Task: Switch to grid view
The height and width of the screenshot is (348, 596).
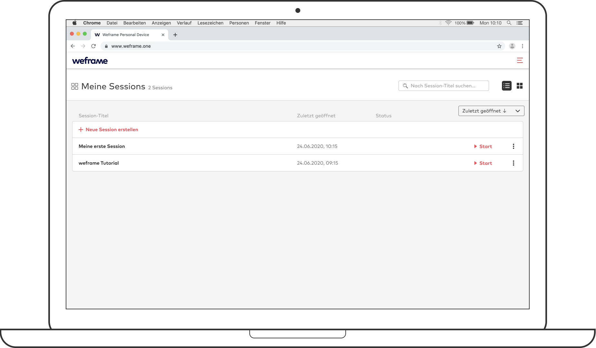Action: (x=519, y=86)
